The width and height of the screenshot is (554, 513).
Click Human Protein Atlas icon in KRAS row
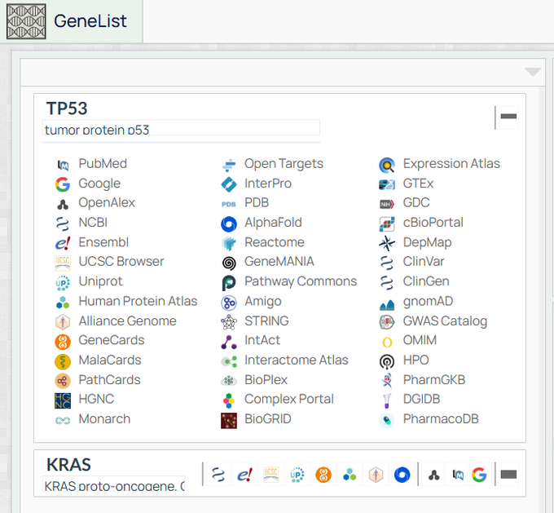pos(350,475)
